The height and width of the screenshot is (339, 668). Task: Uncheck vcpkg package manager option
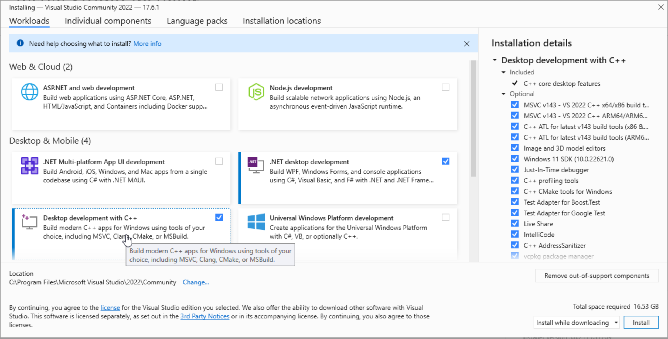515,256
